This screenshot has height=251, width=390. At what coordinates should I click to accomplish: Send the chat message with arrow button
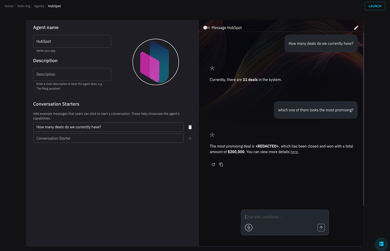[x=321, y=227]
